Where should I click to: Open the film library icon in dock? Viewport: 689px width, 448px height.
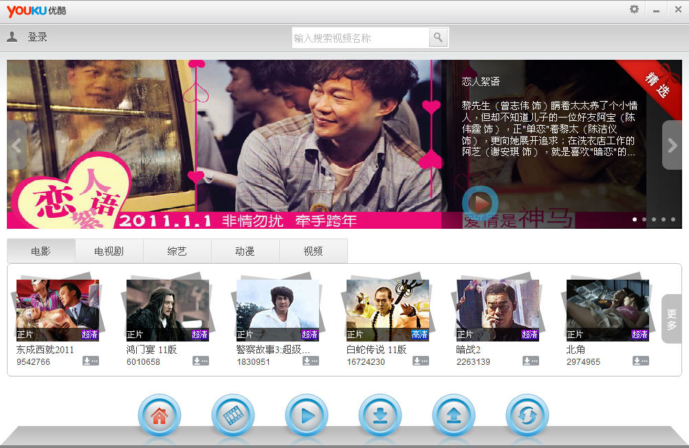pyautogui.click(x=233, y=415)
